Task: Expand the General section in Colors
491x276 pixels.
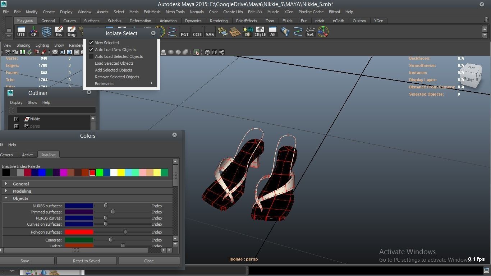Action: [x=6, y=184]
